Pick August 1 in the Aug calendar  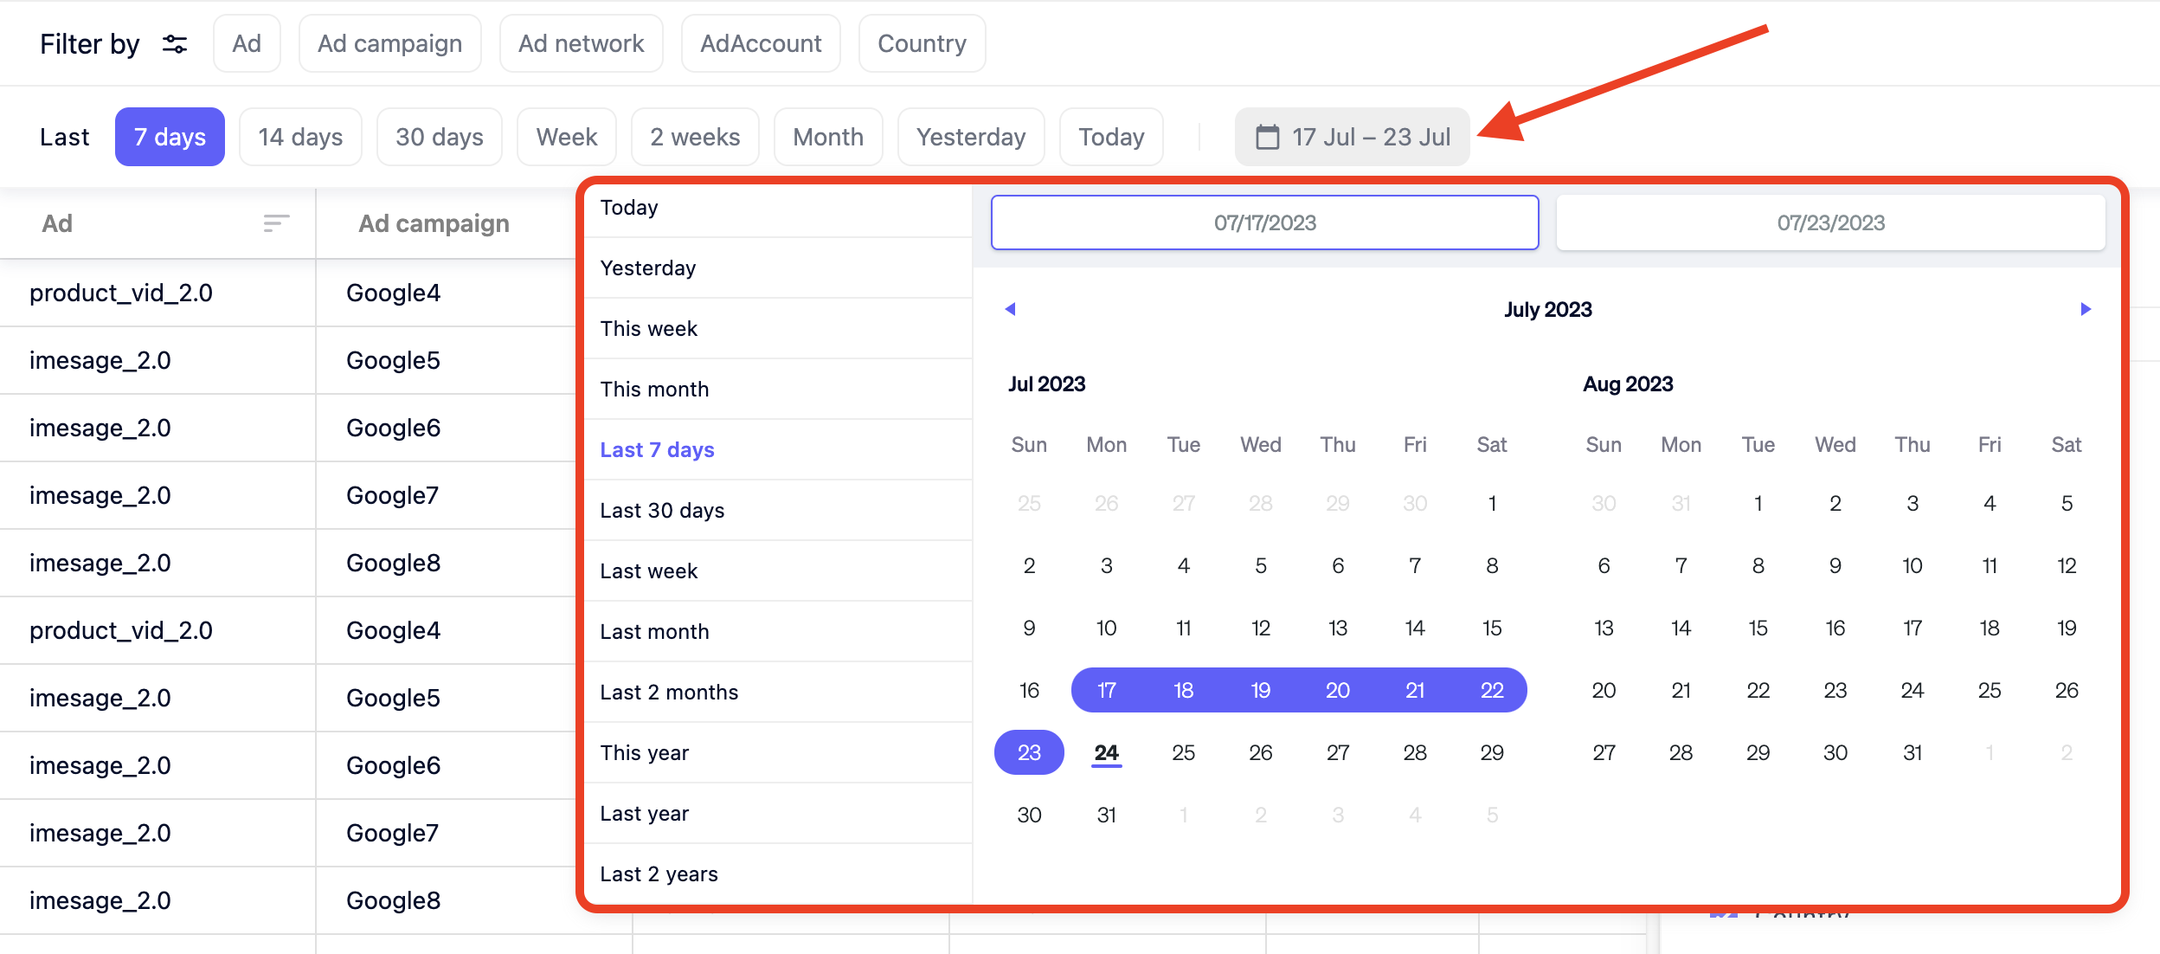[1758, 502]
